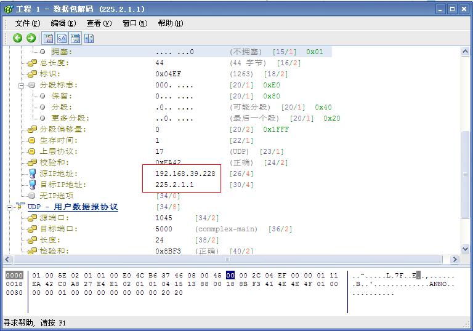Collapse the UDP protocol tree node
473x331 pixels.
pos(9,207)
